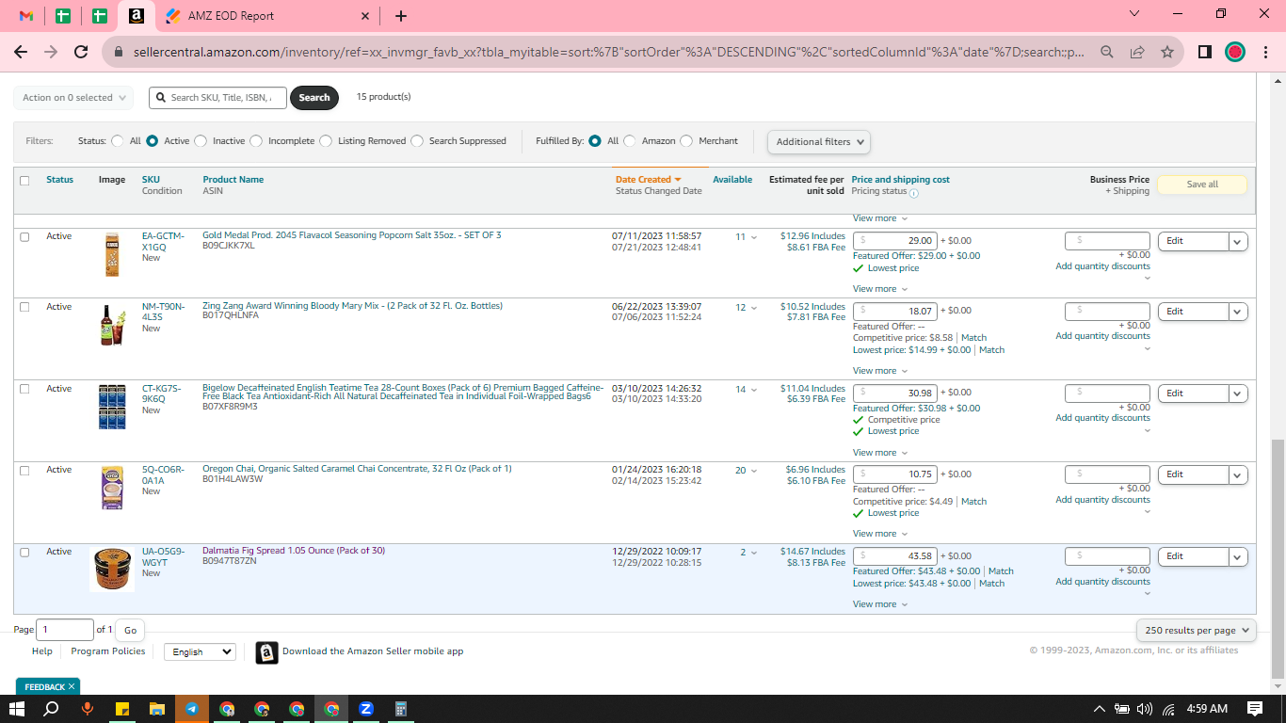Select the Incomplete status filter
Viewport: 1286px width, 723px height.
256,141
